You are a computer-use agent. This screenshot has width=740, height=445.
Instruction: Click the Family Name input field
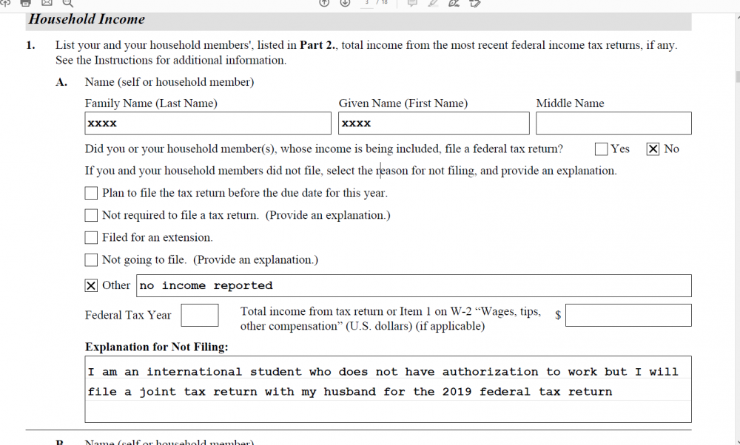click(208, 123)
